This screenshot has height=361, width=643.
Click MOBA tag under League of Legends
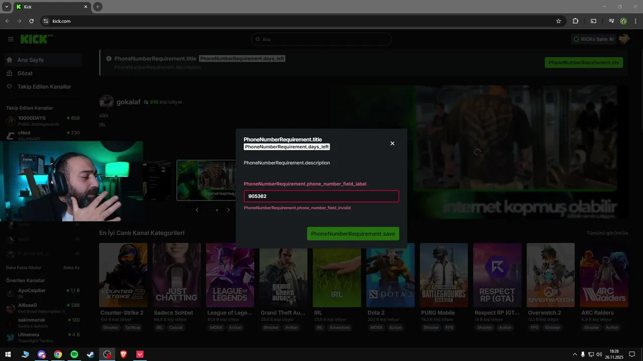(216, 327)
